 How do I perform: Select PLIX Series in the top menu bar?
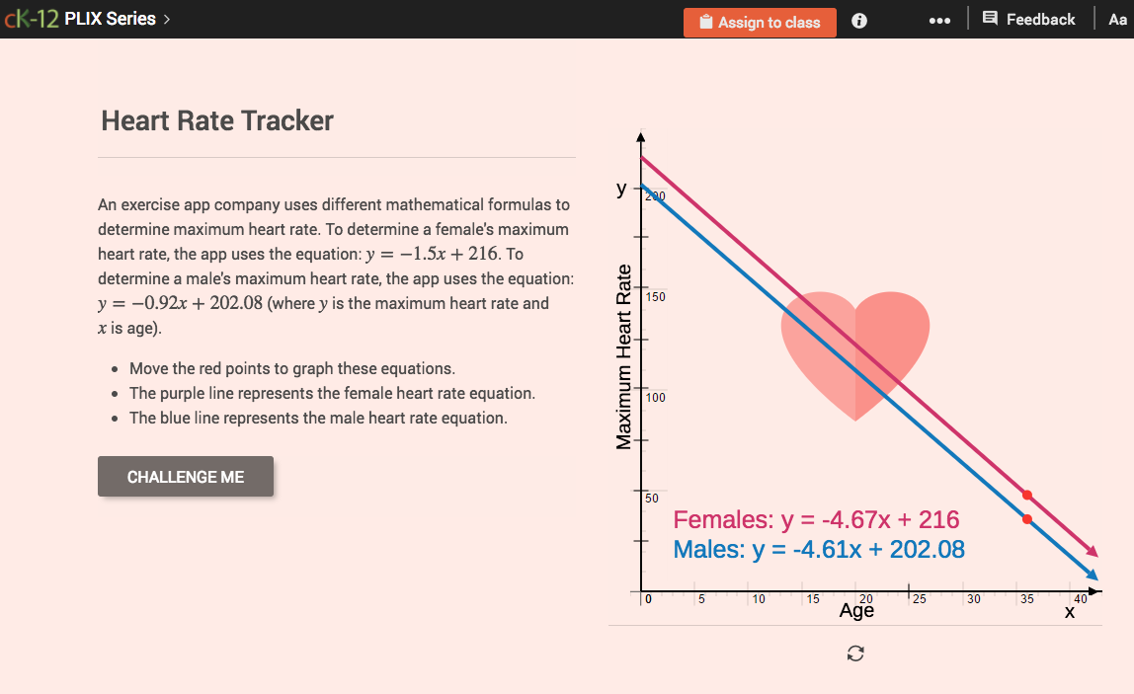(109, 18)
